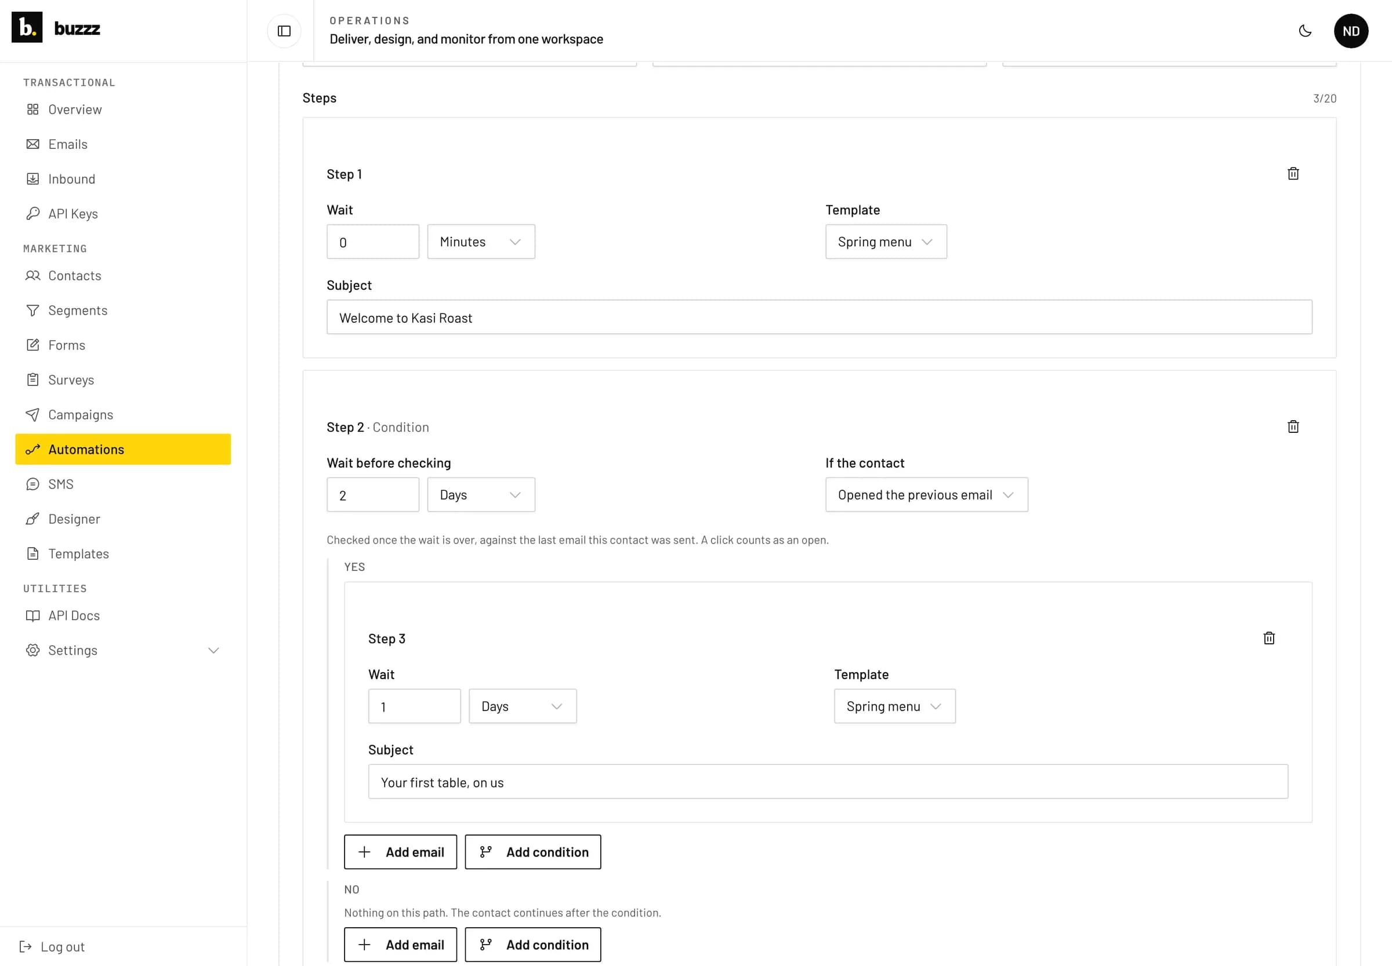Image resolution: width=1392 pixels, height=966 pixels.
Task: Click the Surveys clipboard icon
Action: [32, 380]
